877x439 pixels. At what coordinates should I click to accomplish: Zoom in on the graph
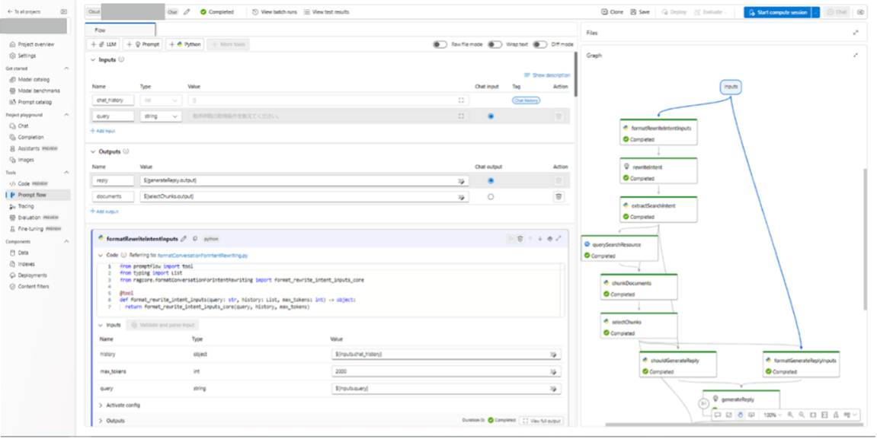[x=790, y=415]
